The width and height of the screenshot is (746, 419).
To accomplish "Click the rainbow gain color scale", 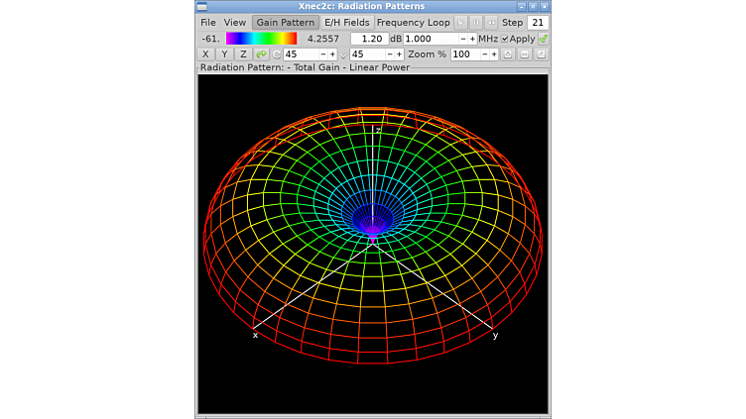I will coord(261,39).
